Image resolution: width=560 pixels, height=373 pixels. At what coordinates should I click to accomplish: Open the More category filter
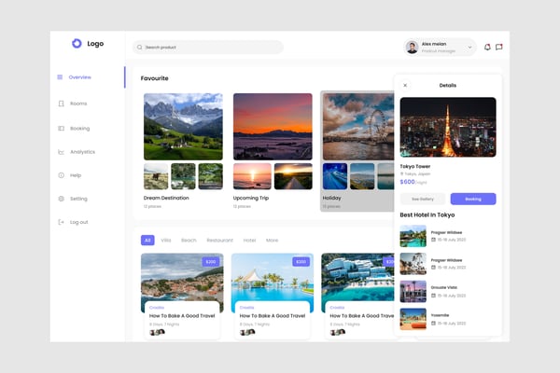point(273,241)
